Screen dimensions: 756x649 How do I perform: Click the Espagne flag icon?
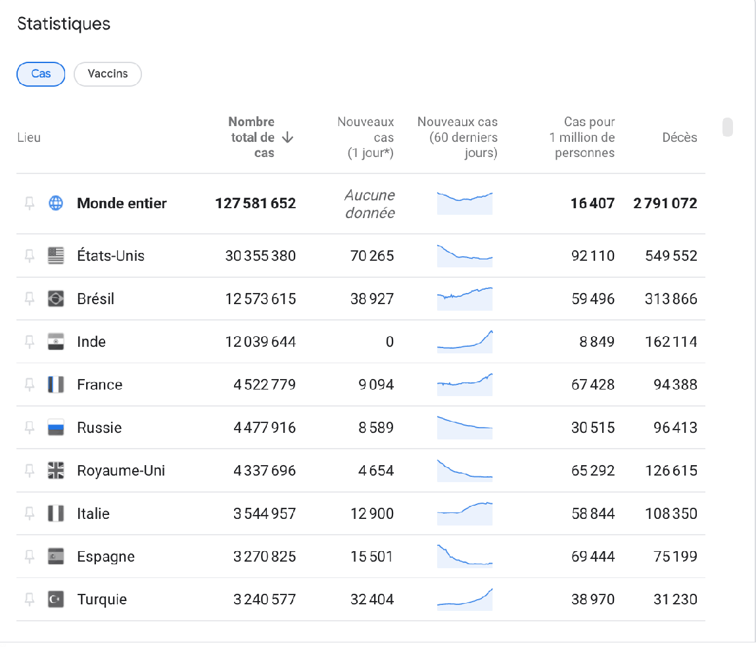56,557
